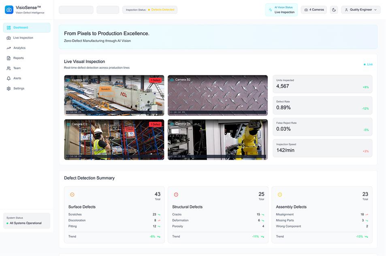386x256 pixels.
Task: Click the 4 Cameras button
Action: 313,10
